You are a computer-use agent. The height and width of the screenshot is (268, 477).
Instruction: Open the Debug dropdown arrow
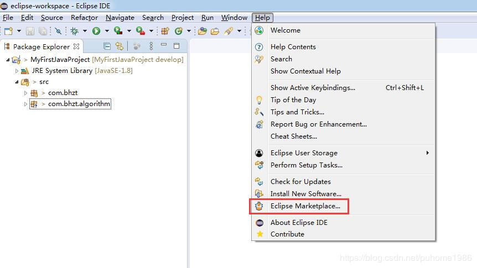(x=85, y=31)
